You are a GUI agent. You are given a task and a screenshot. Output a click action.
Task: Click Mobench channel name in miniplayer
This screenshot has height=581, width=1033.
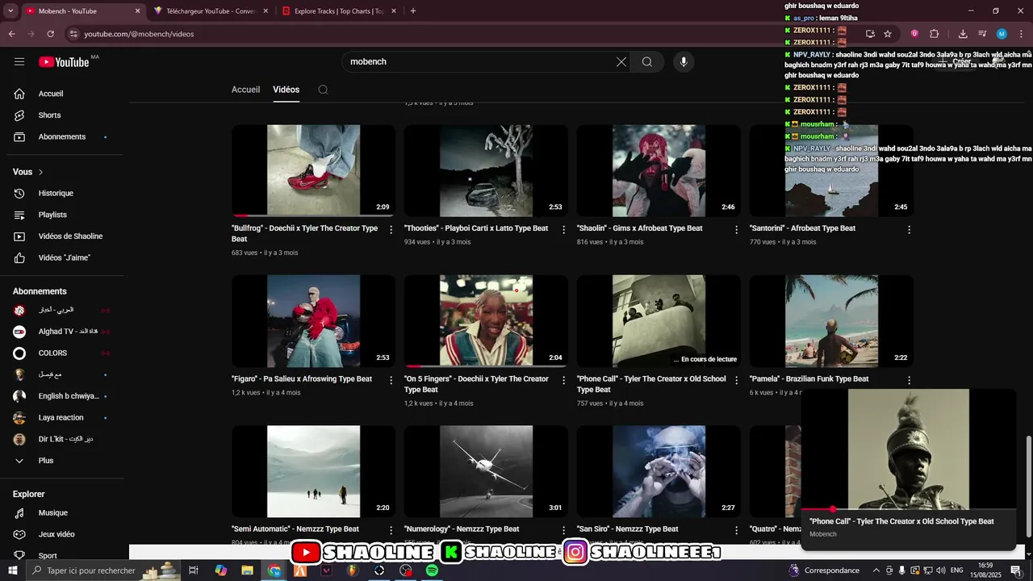(823, 534)
